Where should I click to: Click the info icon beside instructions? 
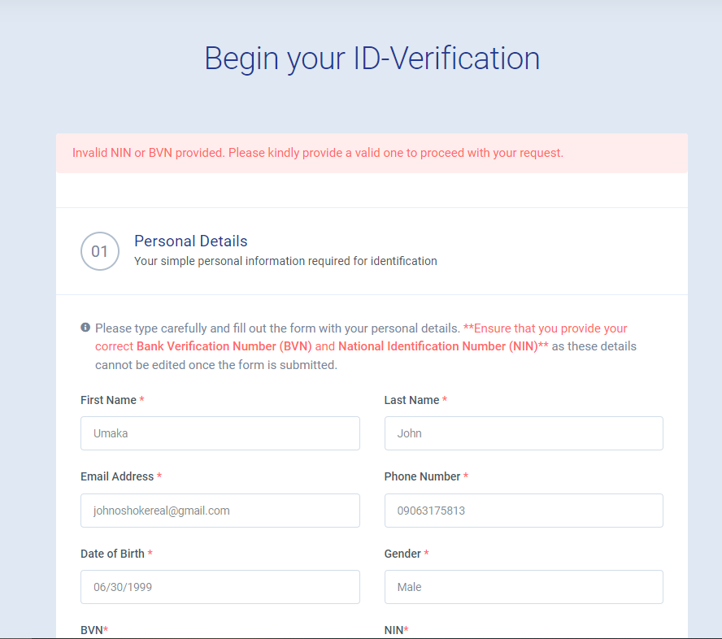tap(85, 328)
